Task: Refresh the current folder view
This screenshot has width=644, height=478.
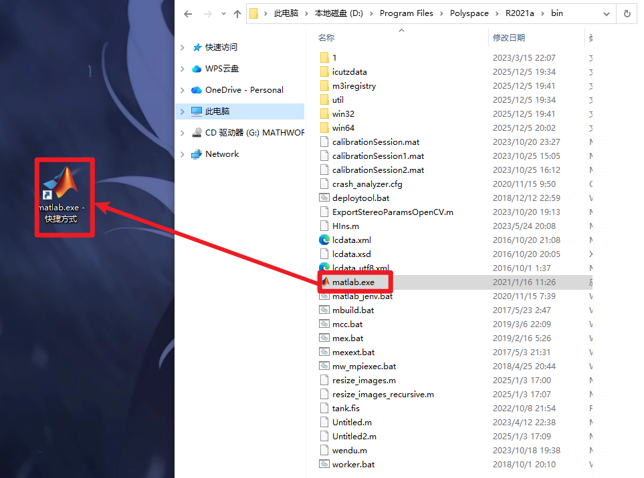Action: coord(627,14)
